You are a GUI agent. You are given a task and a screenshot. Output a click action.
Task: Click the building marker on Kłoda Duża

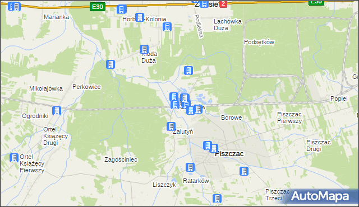(x=144, y=49)
